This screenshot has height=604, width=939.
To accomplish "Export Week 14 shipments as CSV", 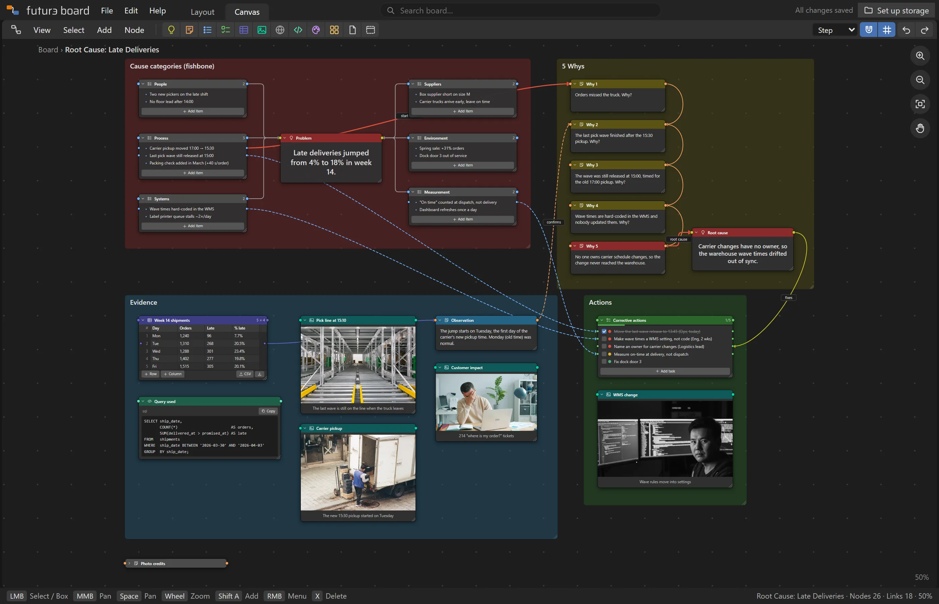I will pos(245,374).
